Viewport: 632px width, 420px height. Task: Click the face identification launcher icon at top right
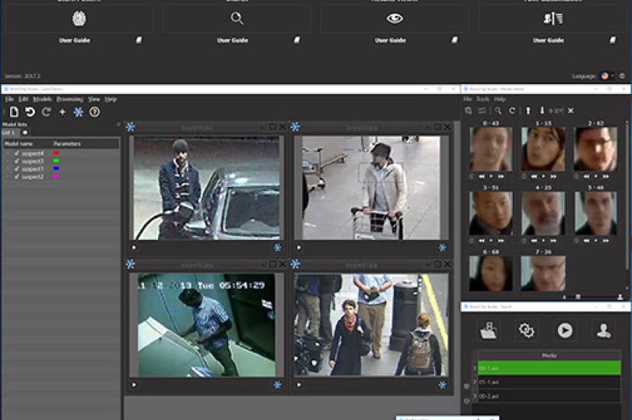point(553,18)
